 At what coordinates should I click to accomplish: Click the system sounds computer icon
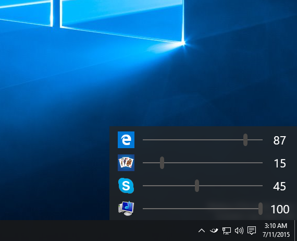126,208
